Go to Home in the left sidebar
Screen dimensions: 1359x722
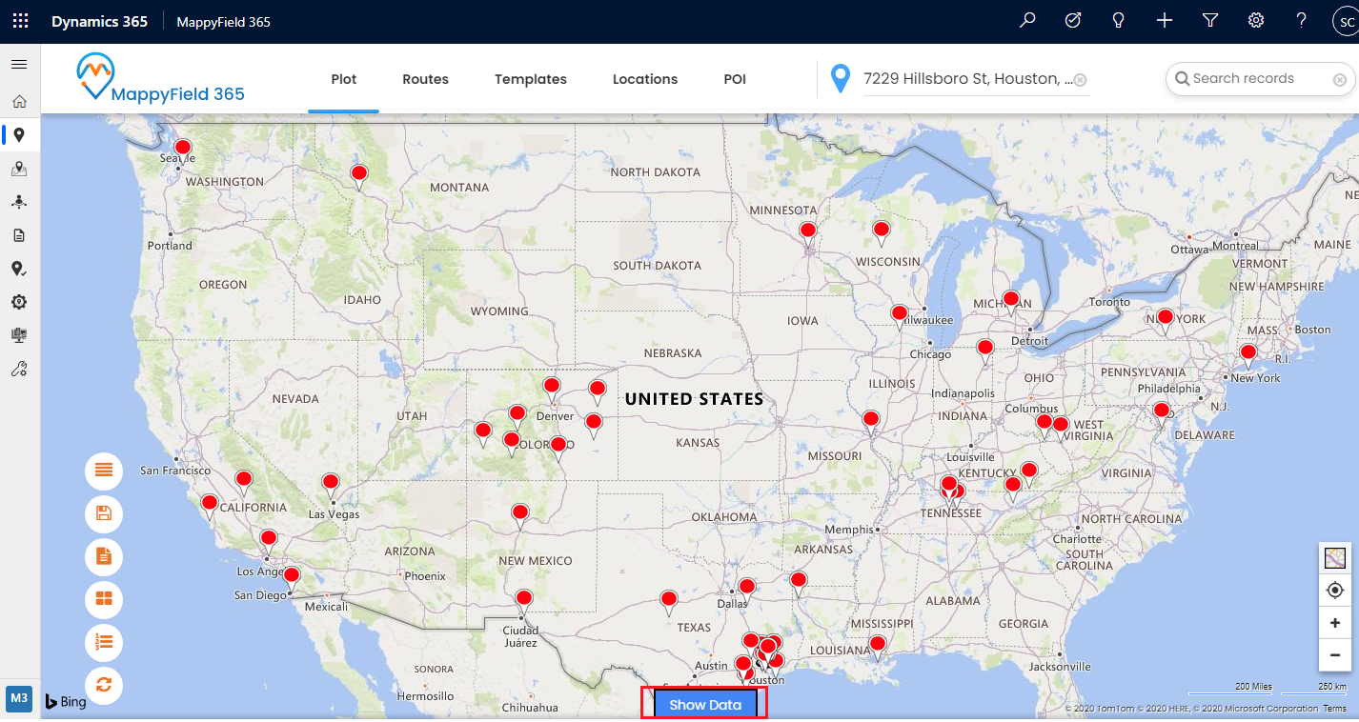[19, 102]
